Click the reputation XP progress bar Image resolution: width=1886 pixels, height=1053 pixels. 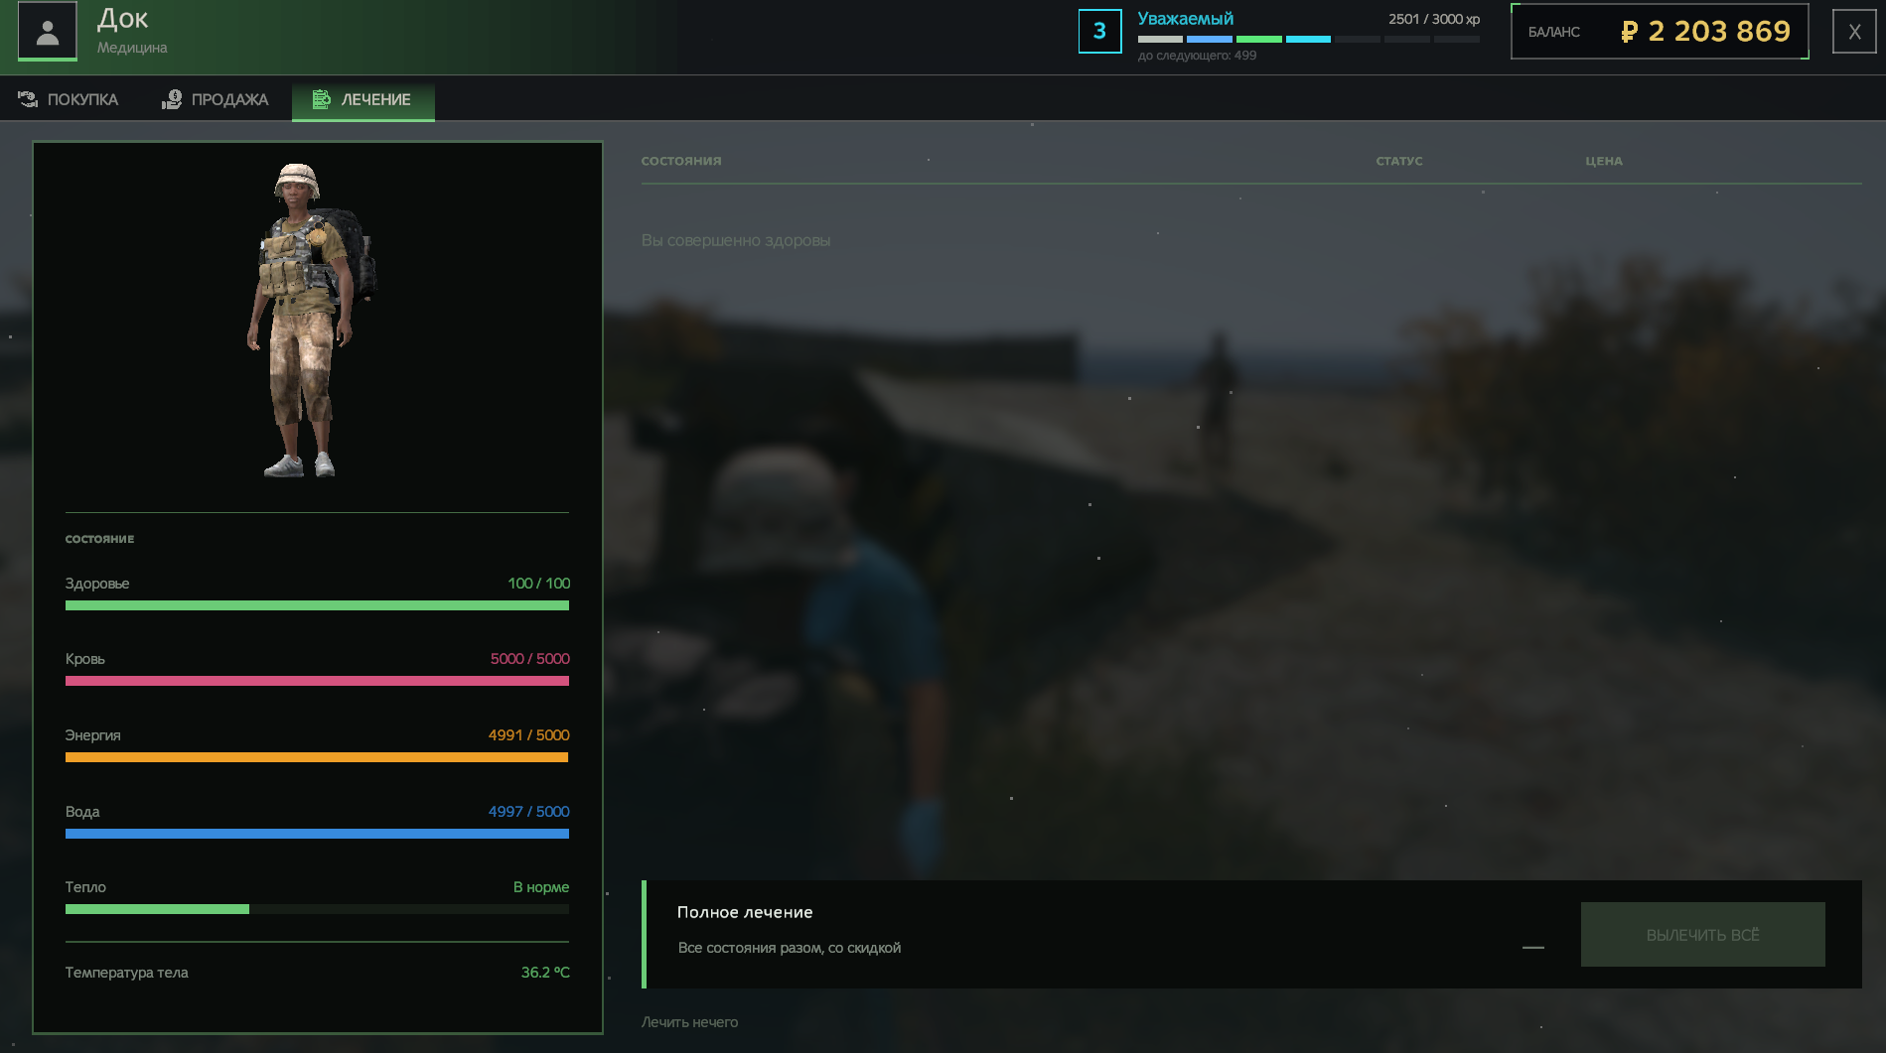[x=1308, y=40]
